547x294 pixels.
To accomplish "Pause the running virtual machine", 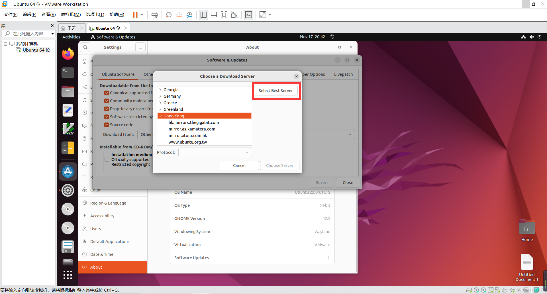I will tap(136, 15).
